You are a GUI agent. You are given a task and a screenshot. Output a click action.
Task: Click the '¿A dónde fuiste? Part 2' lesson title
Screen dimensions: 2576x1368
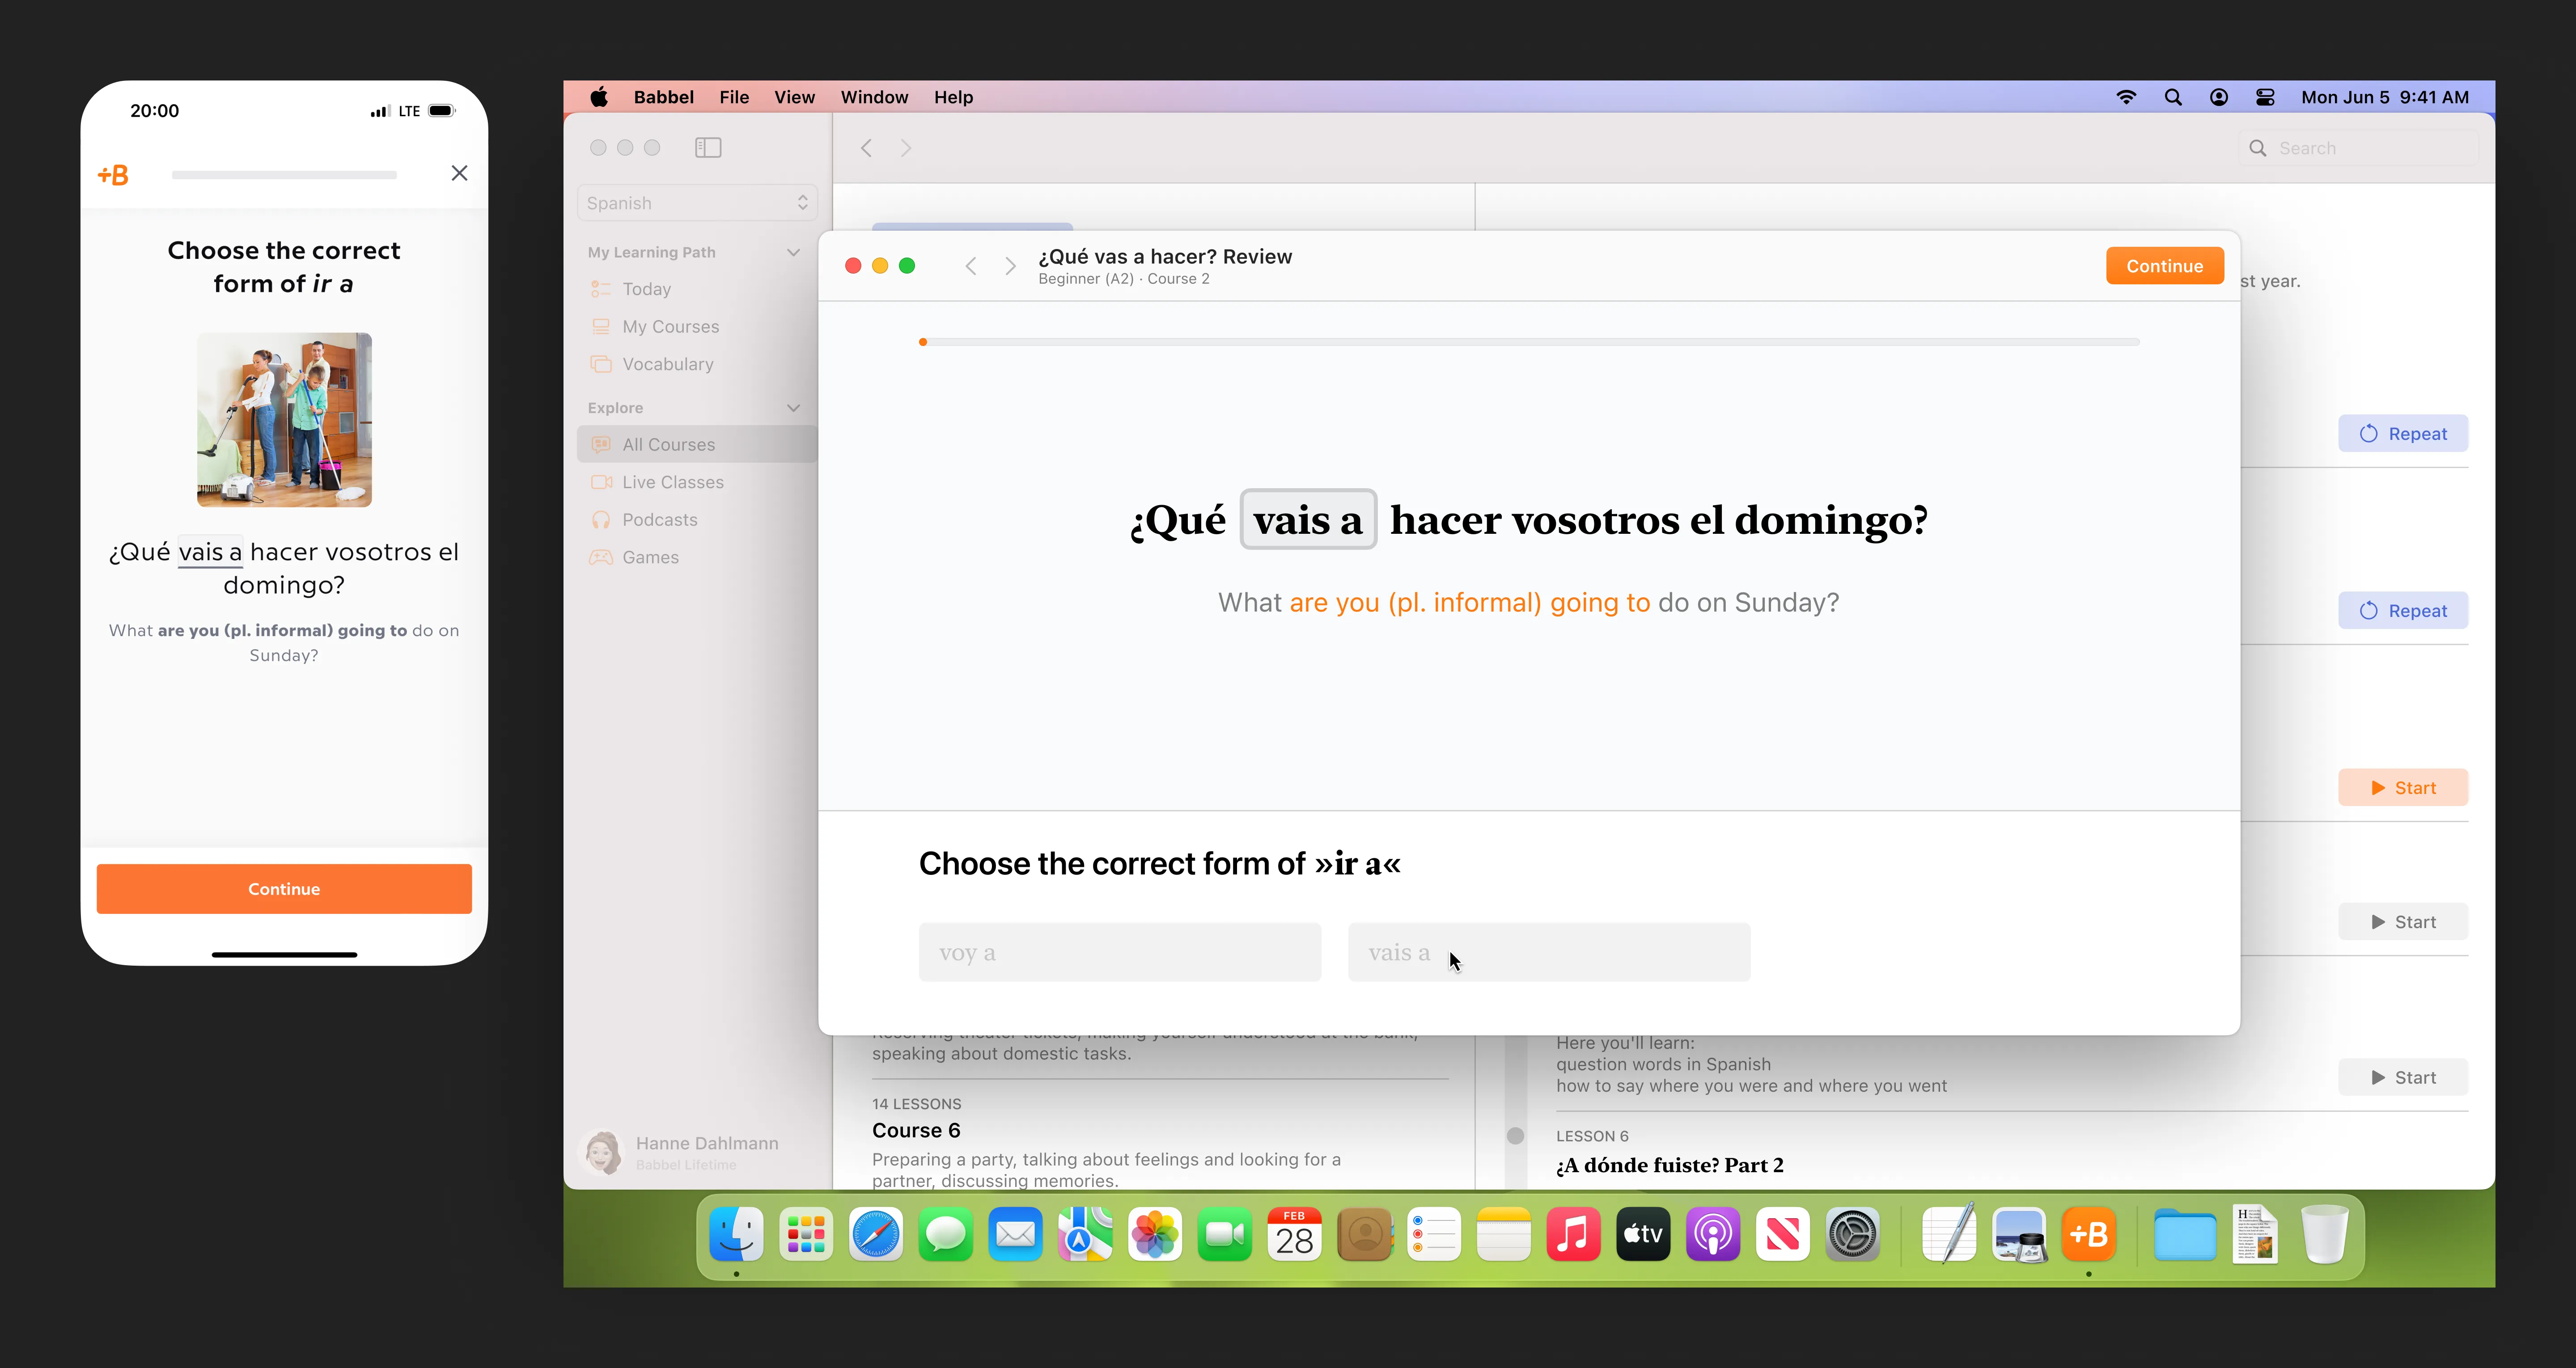point(1669,1165)
